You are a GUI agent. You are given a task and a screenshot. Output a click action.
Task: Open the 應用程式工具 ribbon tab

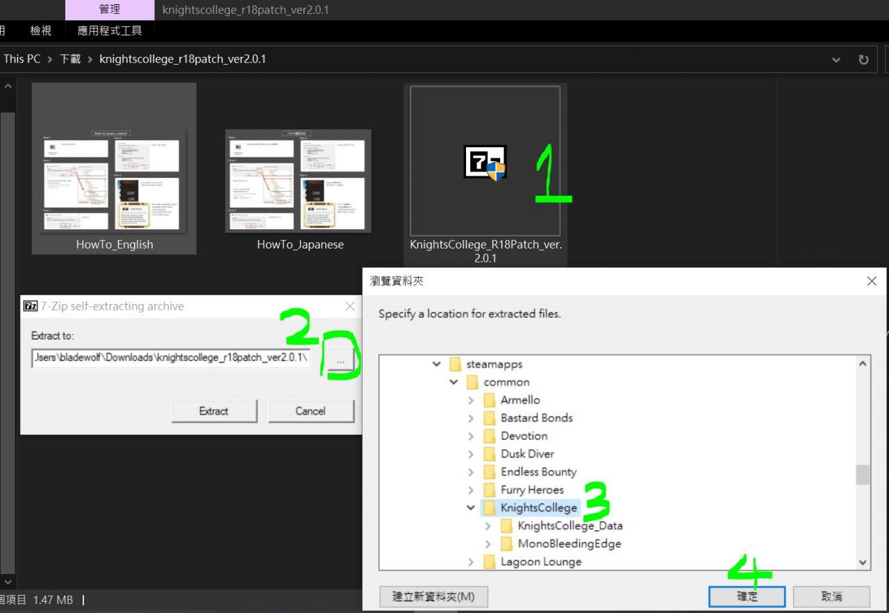tap(110, 31)
